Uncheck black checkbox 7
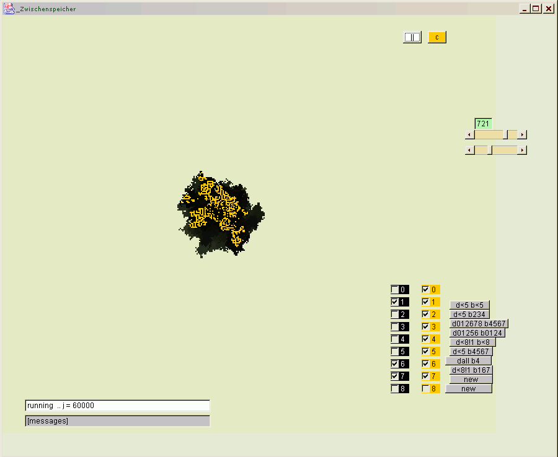 [x=395, y=376]
